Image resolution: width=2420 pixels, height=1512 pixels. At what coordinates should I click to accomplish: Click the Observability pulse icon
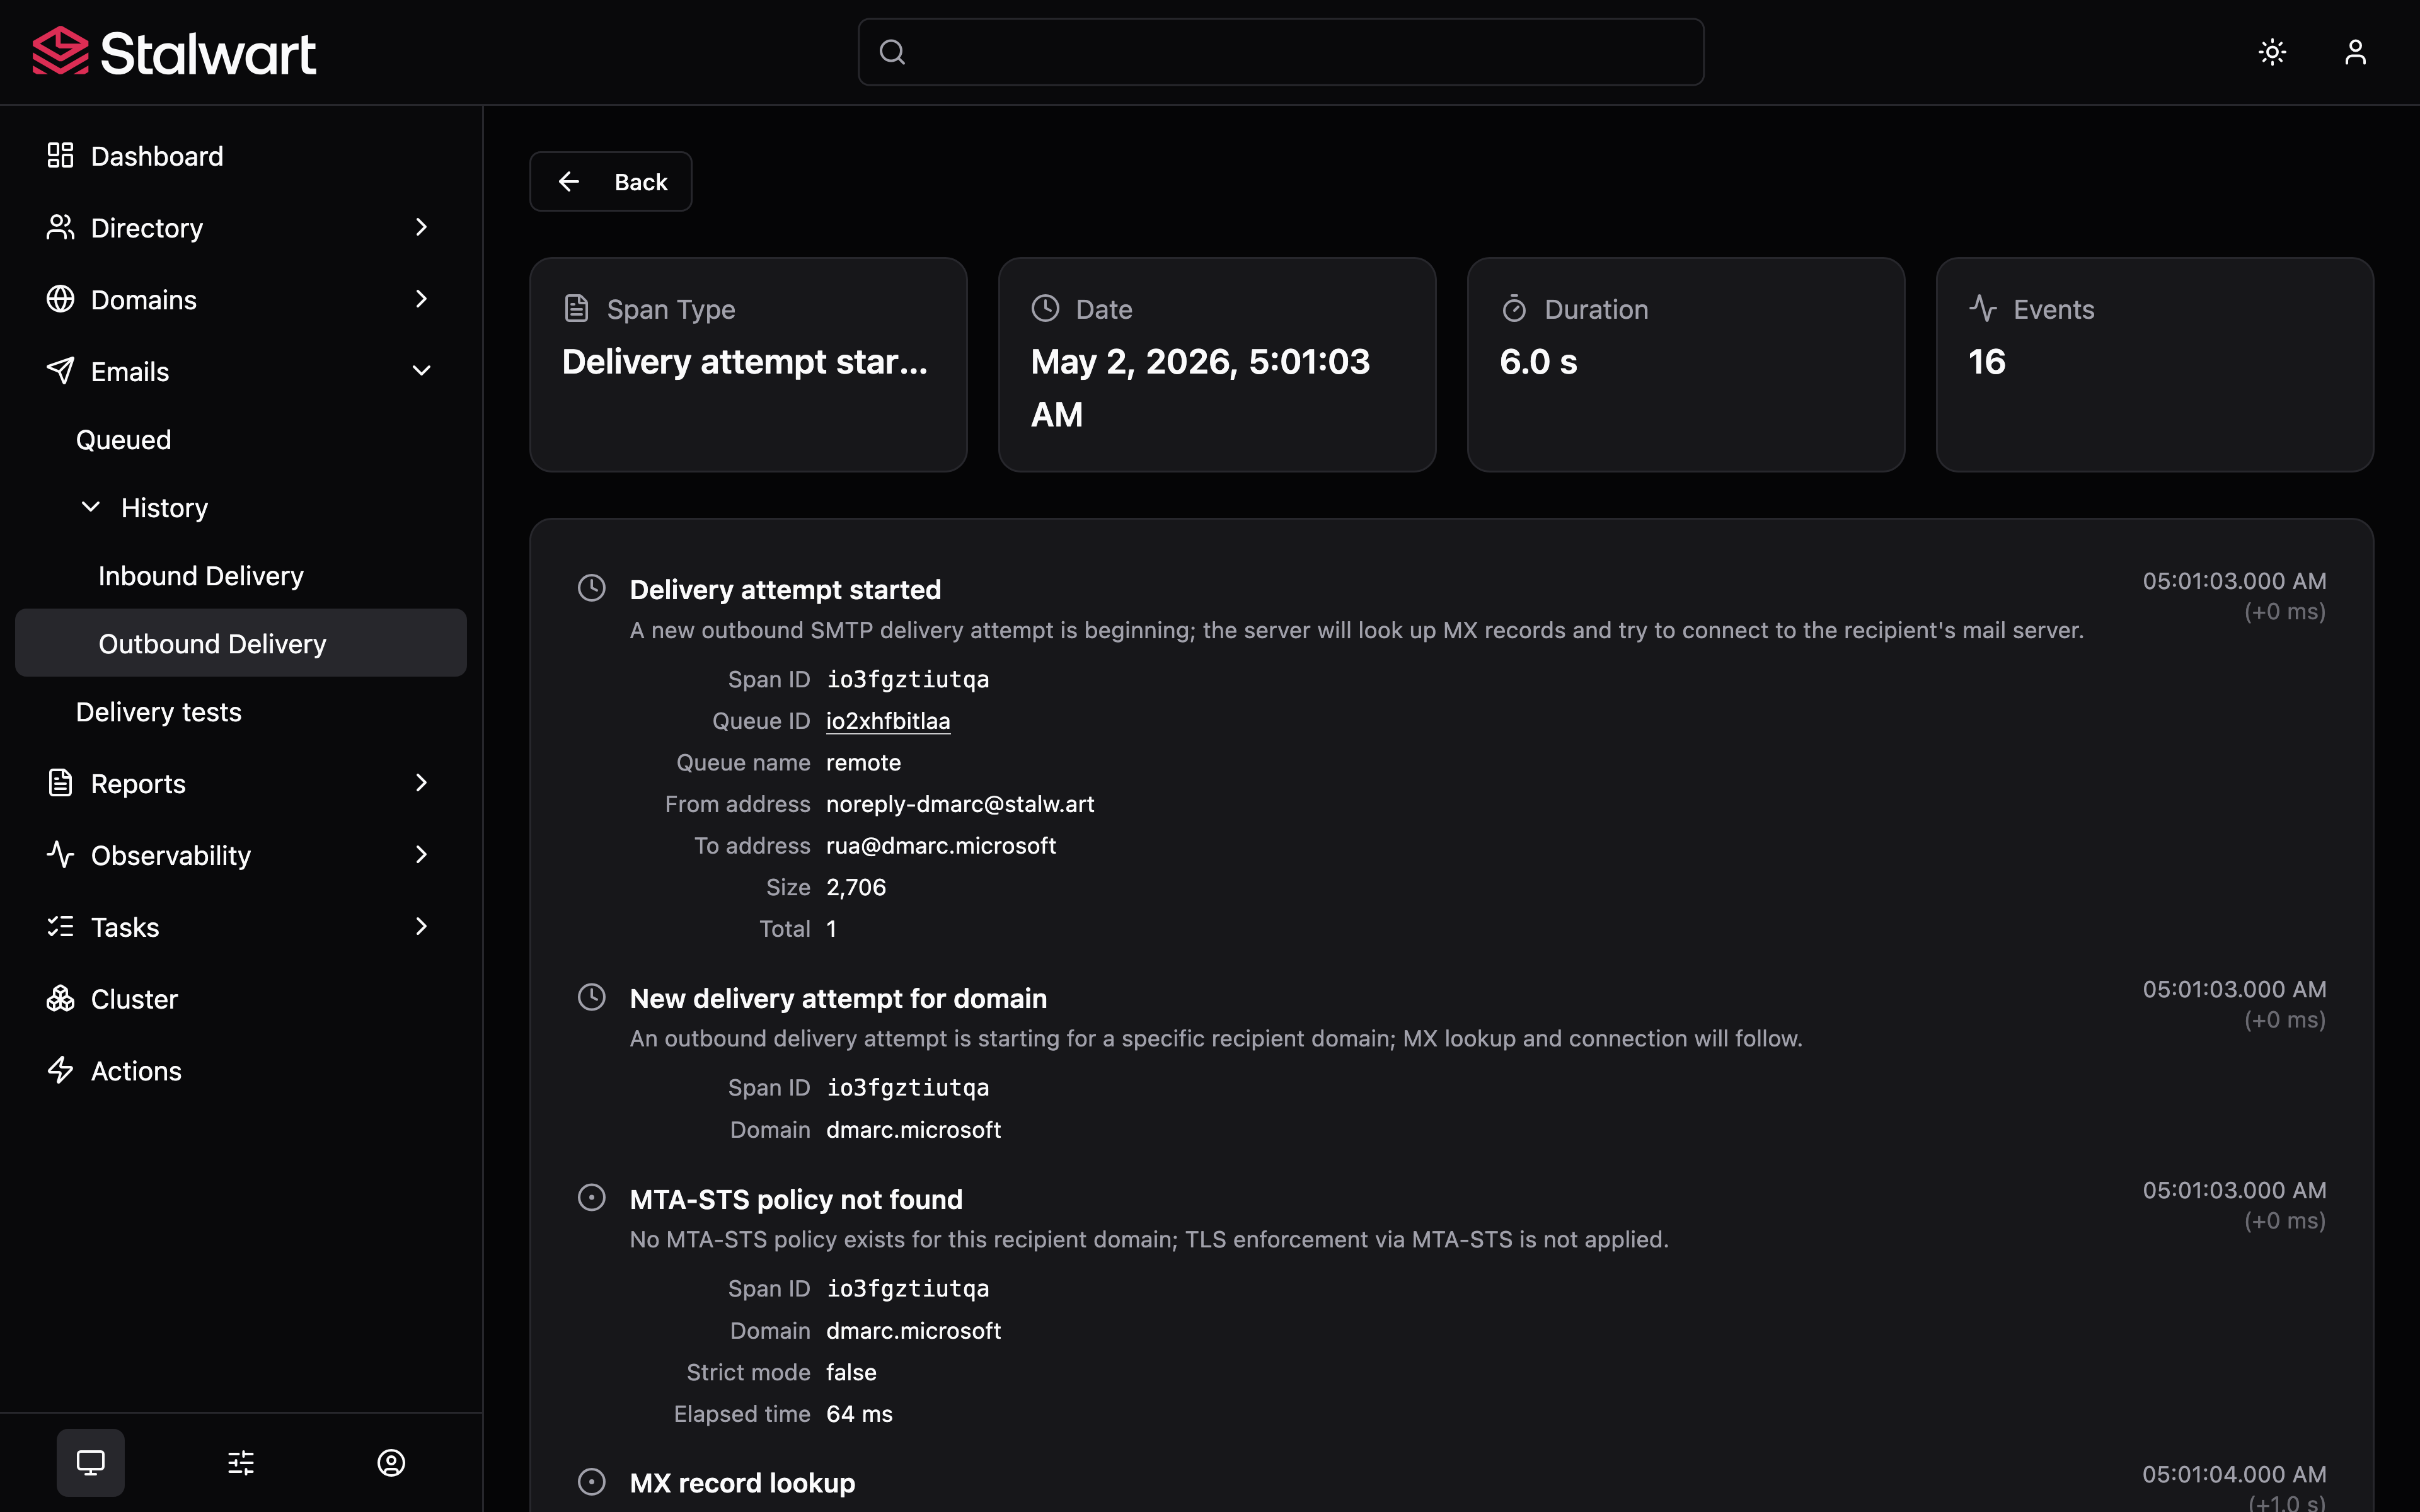point(60,855)
